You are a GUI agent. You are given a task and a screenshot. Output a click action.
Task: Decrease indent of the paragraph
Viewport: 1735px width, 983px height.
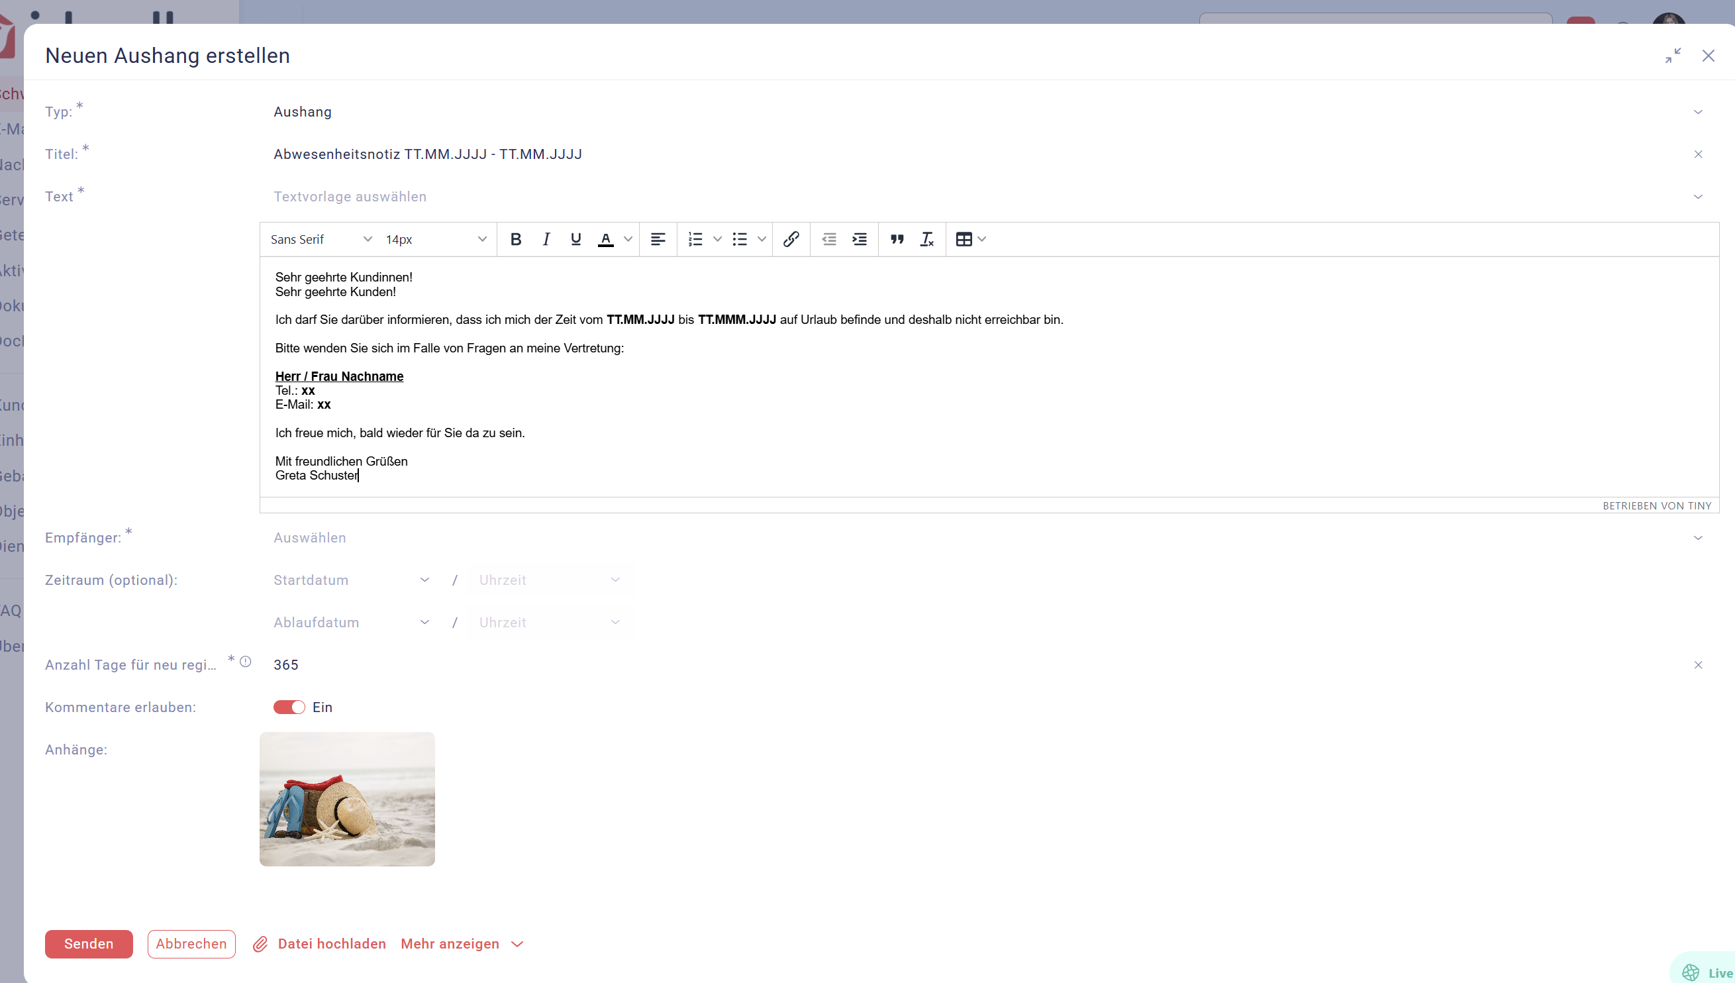[x=828, y=239]
